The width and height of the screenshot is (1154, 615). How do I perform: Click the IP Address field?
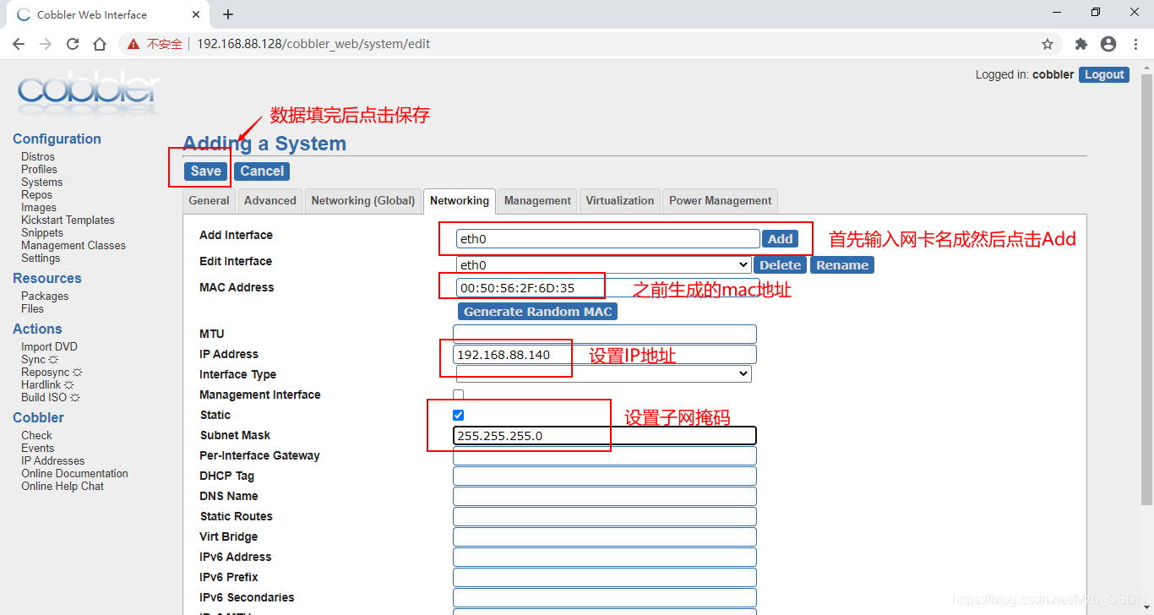pos(605,354)
